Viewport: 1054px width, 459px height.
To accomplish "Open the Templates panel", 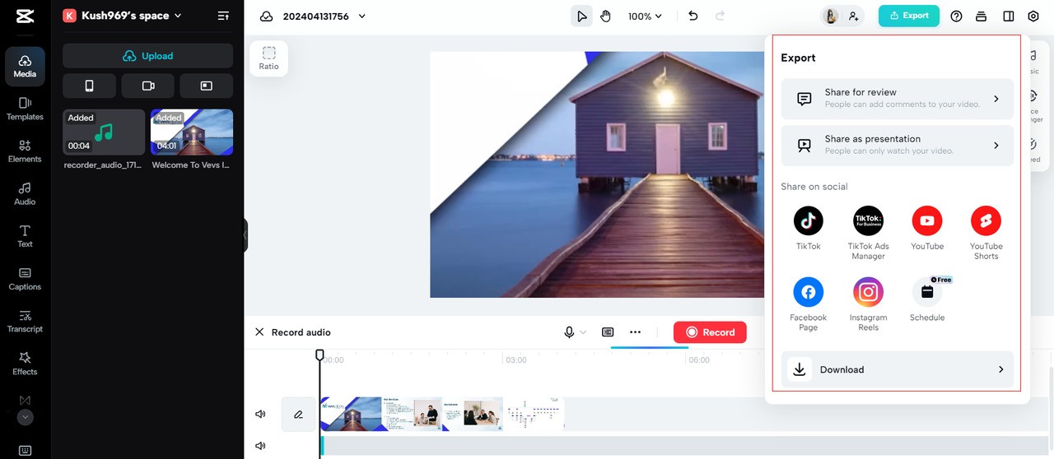I will coord(25,109).
